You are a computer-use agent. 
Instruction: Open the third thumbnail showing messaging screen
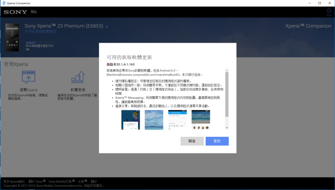pyautogui.click(x=177, y=120)
